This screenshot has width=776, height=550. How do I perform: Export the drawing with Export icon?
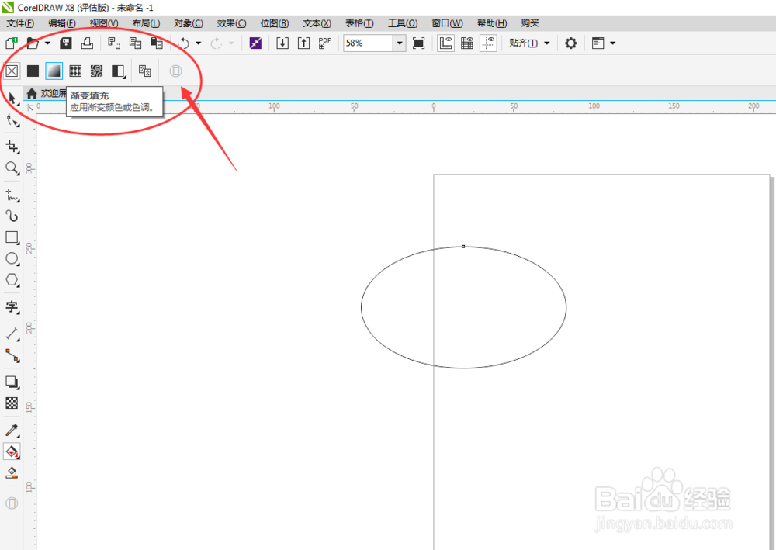[303, 43]
